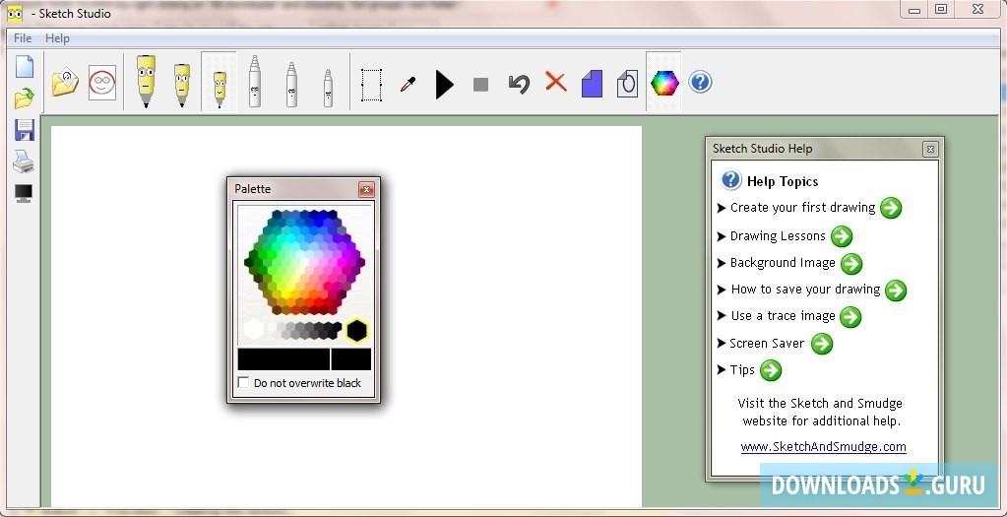Toggle the color palette hexagon icon

[x=664, y=83]
